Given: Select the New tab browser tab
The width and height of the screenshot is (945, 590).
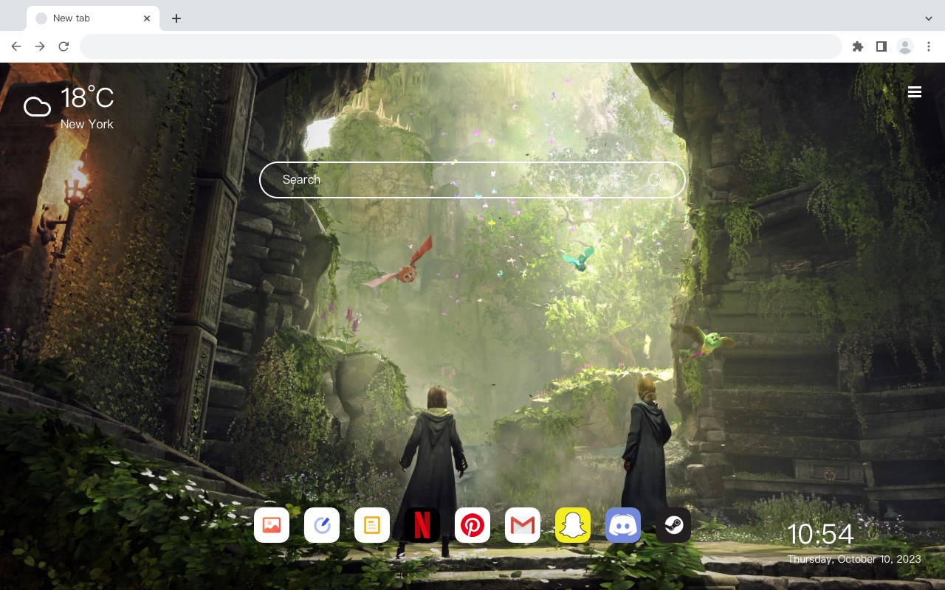Looking at the screenshot, I should click(x=93, y=18).
